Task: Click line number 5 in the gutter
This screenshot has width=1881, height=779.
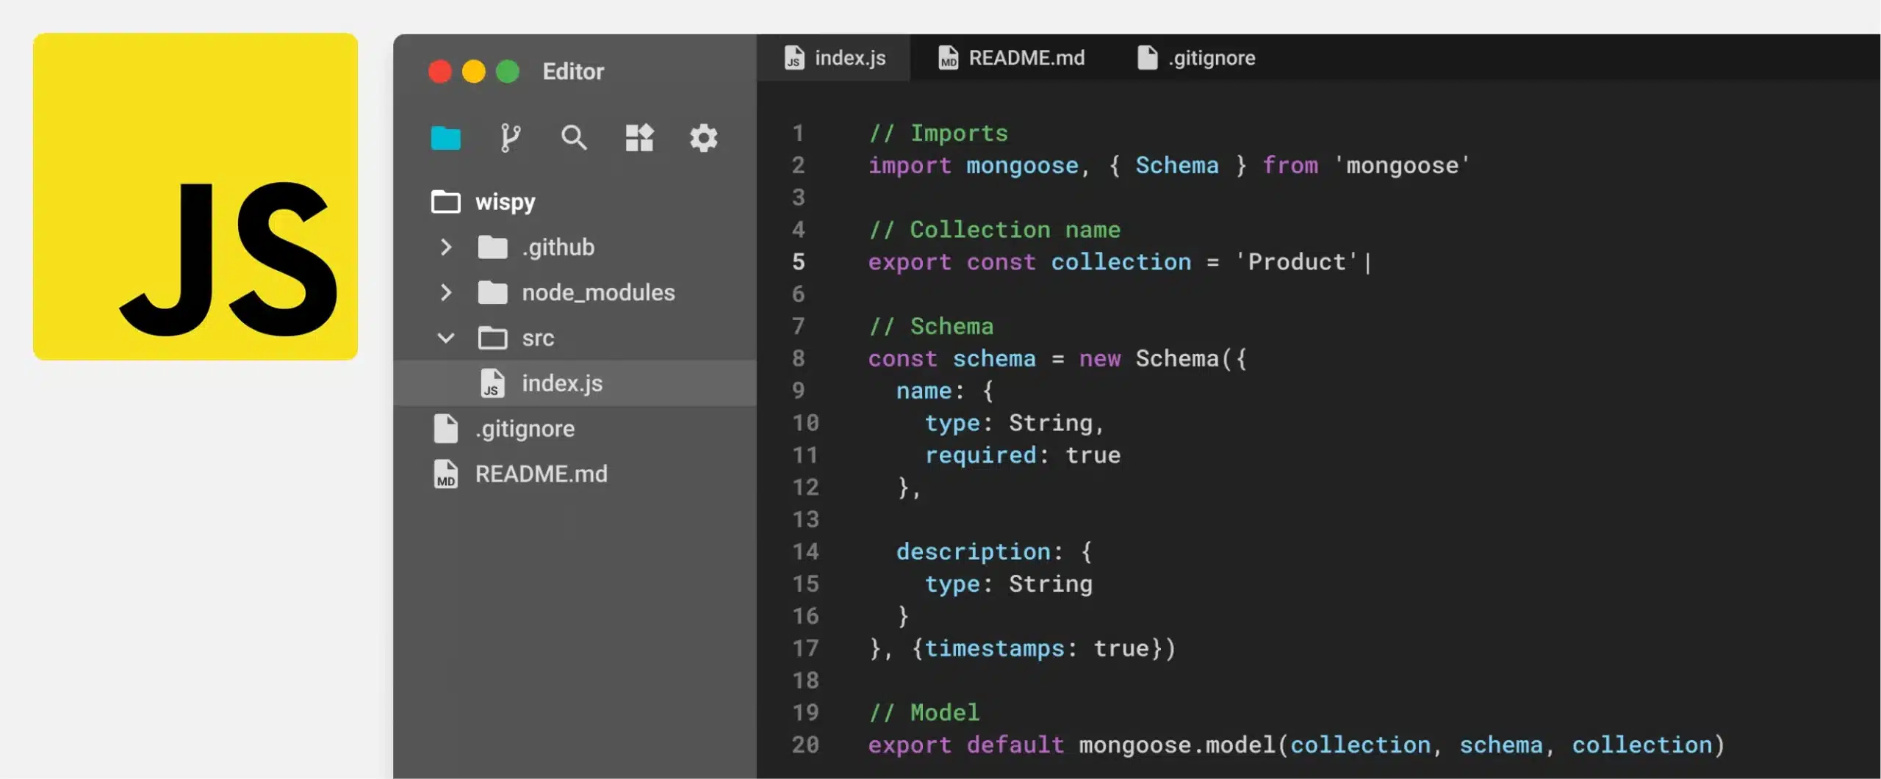Action: 799,262
